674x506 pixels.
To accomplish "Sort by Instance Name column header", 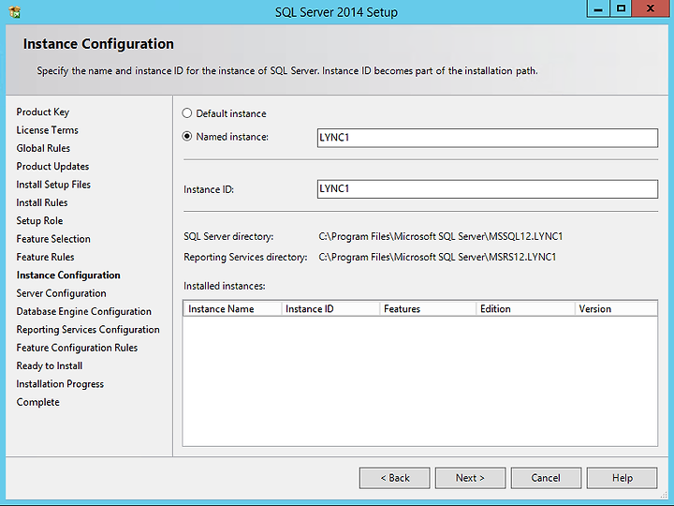I will 232,309.
